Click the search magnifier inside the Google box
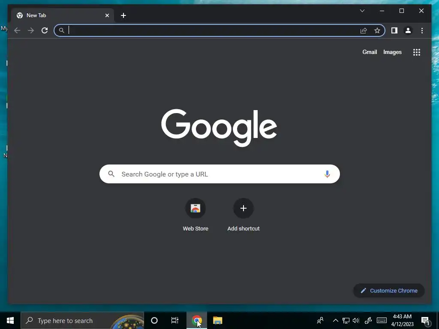 [x=111, y=174]
